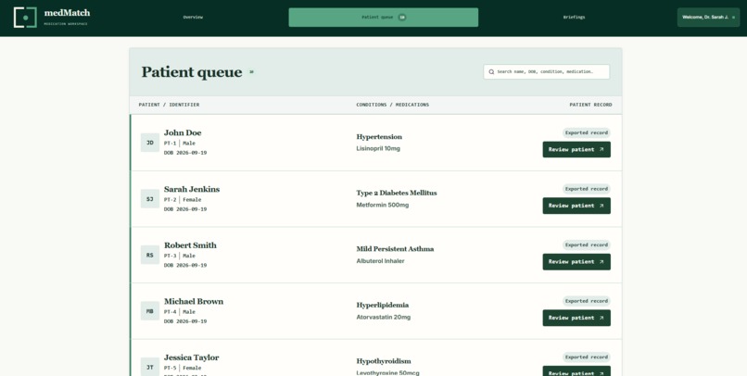Click the Hyperlipidemia condition text

[383, 305]
